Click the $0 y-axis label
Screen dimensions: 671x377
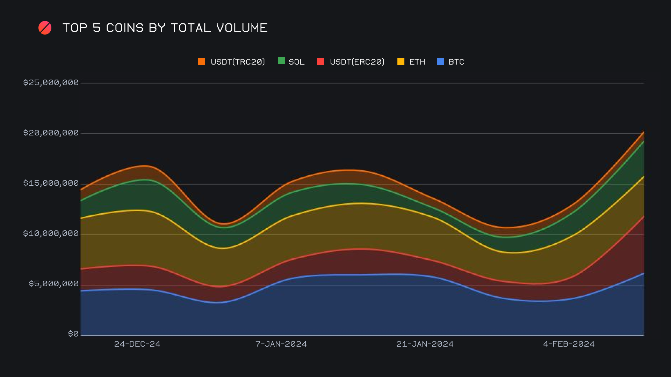tap(73, 334)
